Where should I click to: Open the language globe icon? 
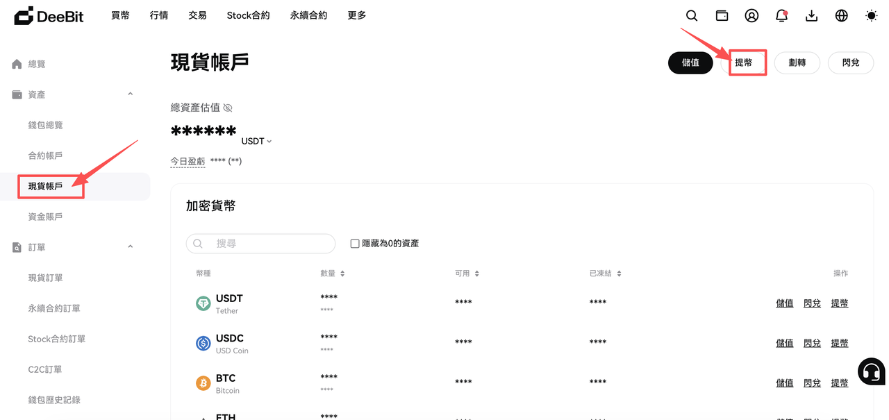(x=841, y=15)
